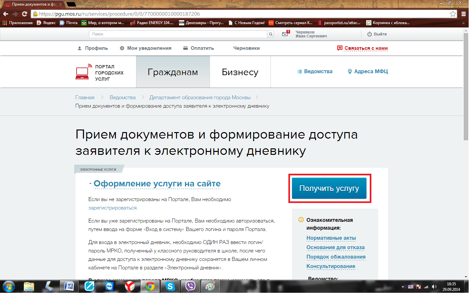
Task: Select the Гражданам tab
Action: [x=173, y=72]
